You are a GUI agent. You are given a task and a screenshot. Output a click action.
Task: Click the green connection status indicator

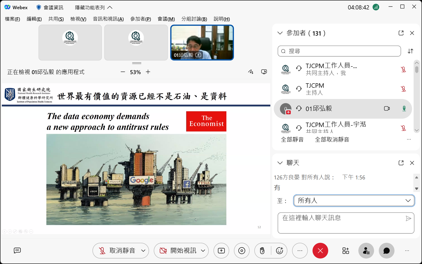[x=376, y=7]
